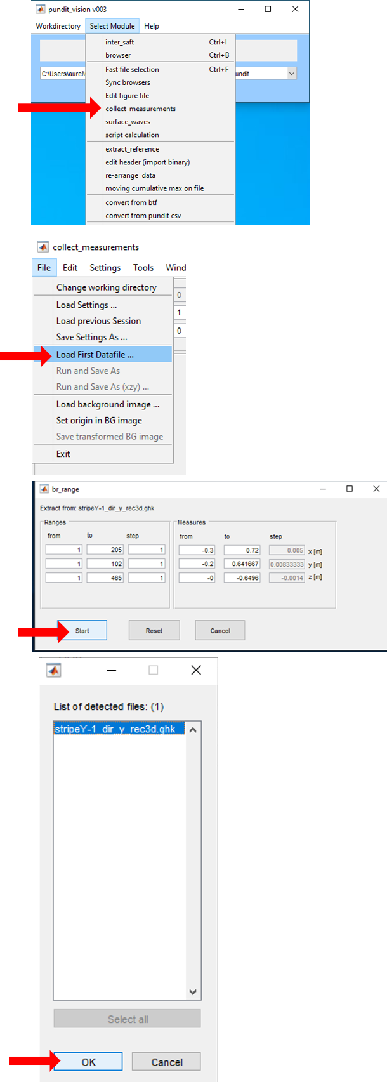Open Tools menu in collect_measurements
Viewport: 387px width, 1082px height.
[x=143, y=268]
